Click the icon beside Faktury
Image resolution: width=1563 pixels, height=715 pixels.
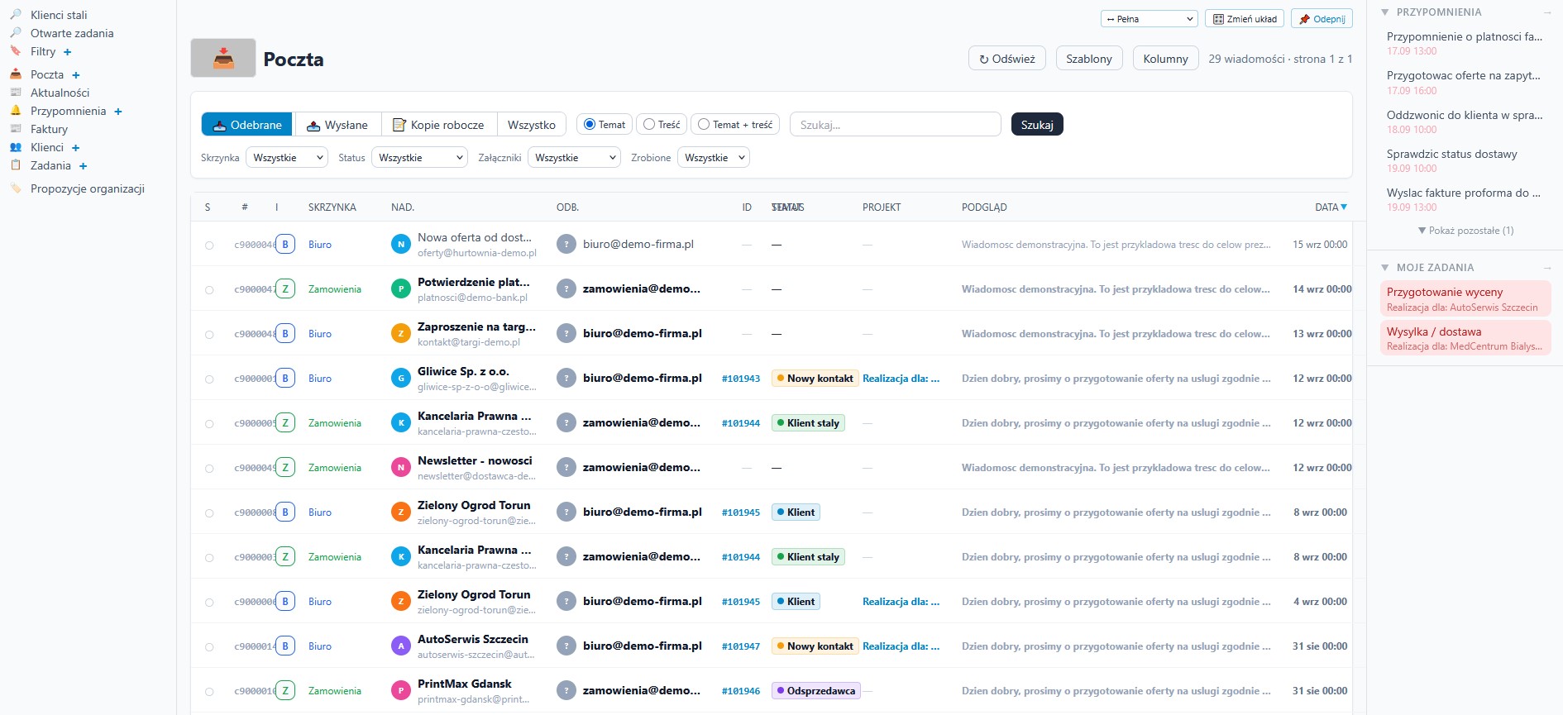point(16,129)
